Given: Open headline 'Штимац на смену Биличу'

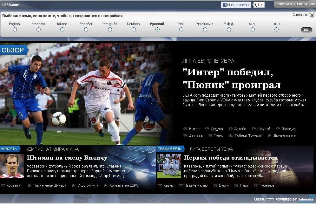Looking at the screenshot, I should 67,158.
